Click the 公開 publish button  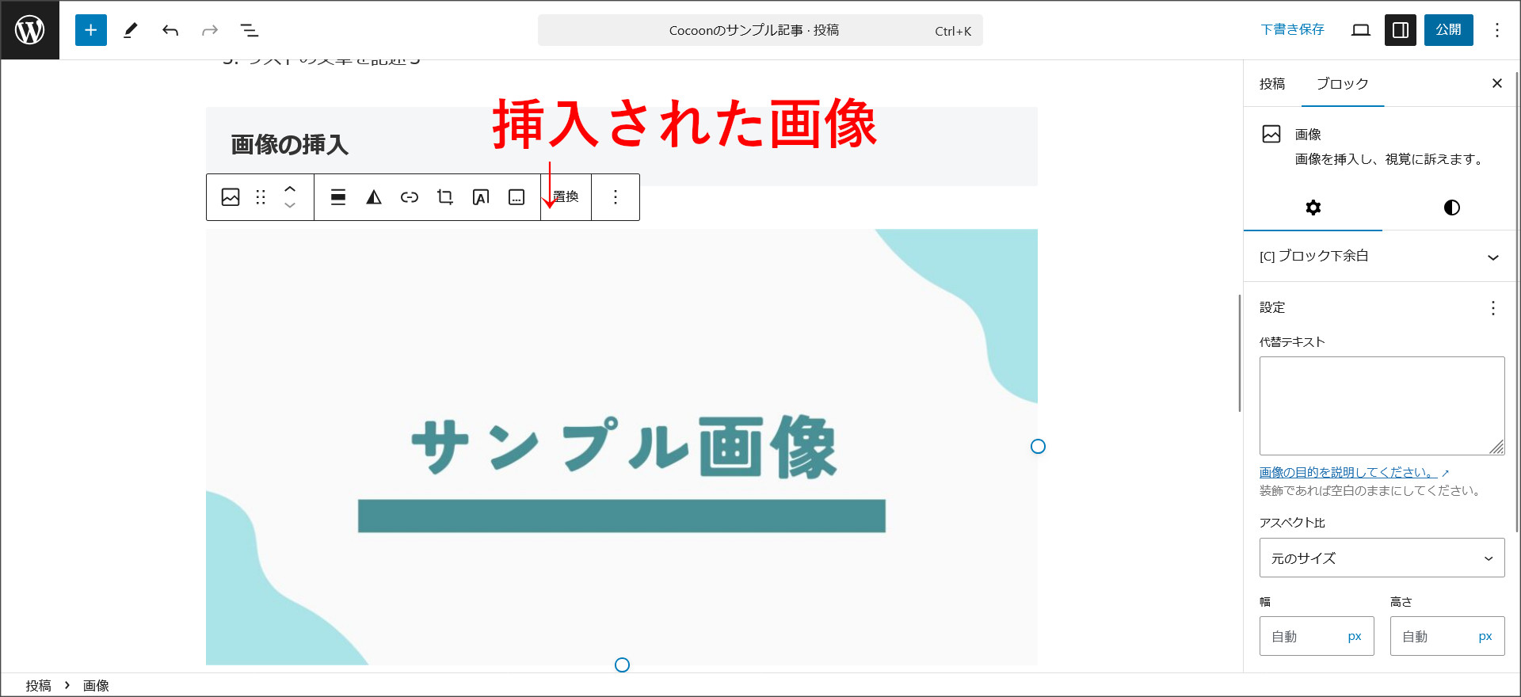[1449, 30]
